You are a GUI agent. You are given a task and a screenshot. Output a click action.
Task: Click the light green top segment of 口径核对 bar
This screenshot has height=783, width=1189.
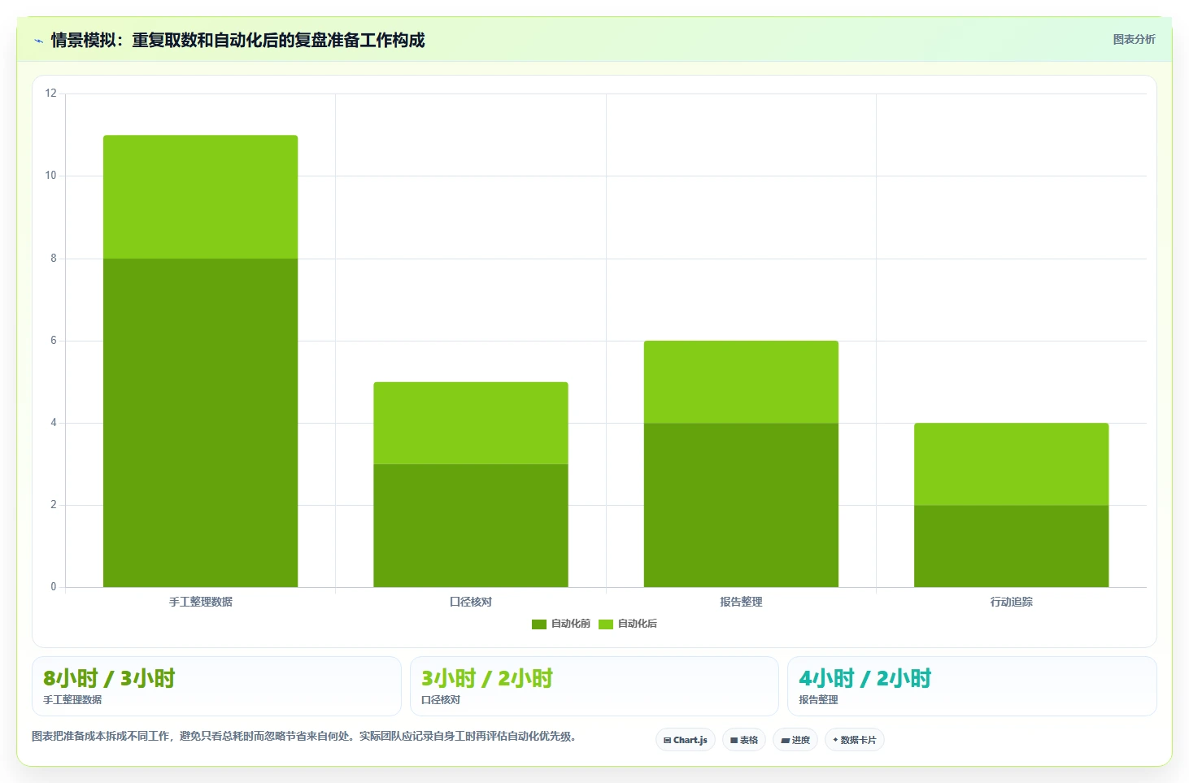point(471,423)
